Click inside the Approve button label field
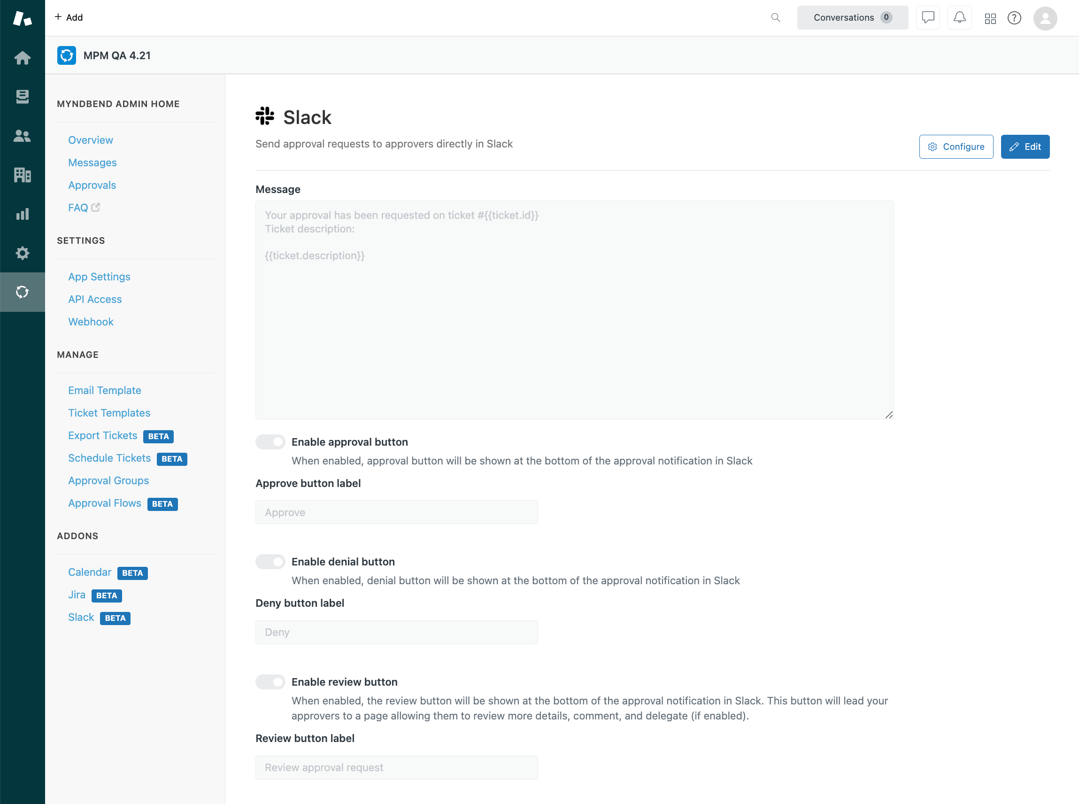 pyautogui.click(x=396, y=512)
